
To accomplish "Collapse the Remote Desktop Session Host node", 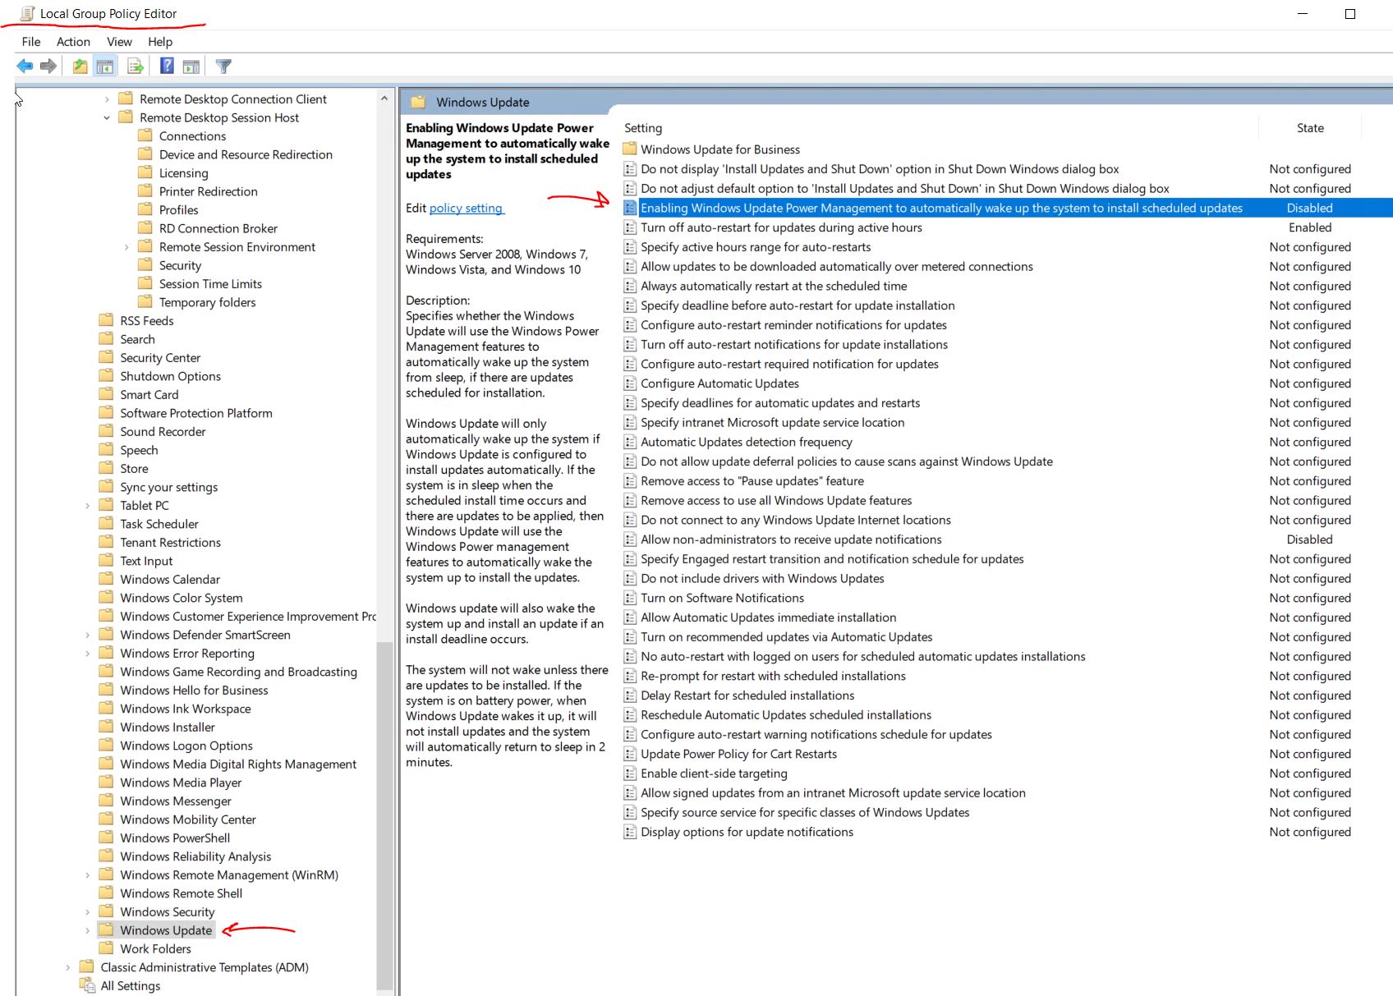I will [x=107, y=118].
